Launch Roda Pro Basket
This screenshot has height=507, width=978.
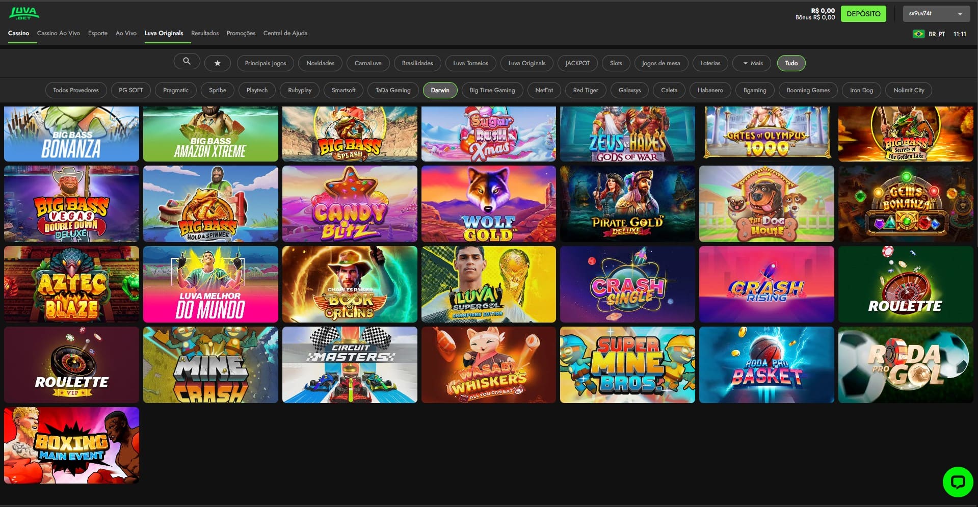click(x=766, y=365)
